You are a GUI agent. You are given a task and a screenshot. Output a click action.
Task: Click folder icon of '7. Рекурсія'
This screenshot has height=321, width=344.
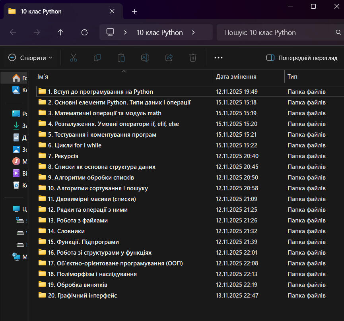tap(42, 156)
